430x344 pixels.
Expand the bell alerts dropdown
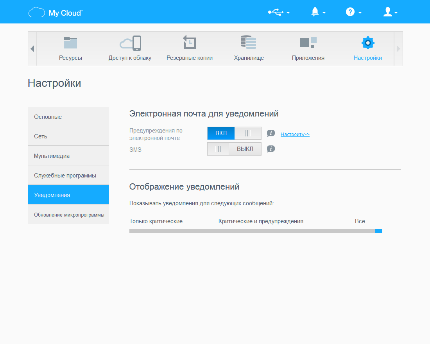tap(318, 12)
